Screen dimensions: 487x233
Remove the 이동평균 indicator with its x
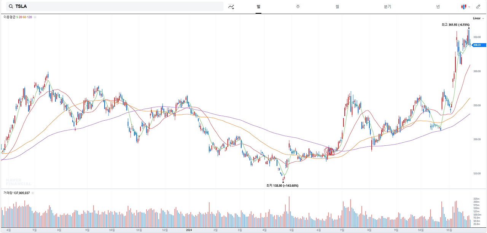(35, 17)
